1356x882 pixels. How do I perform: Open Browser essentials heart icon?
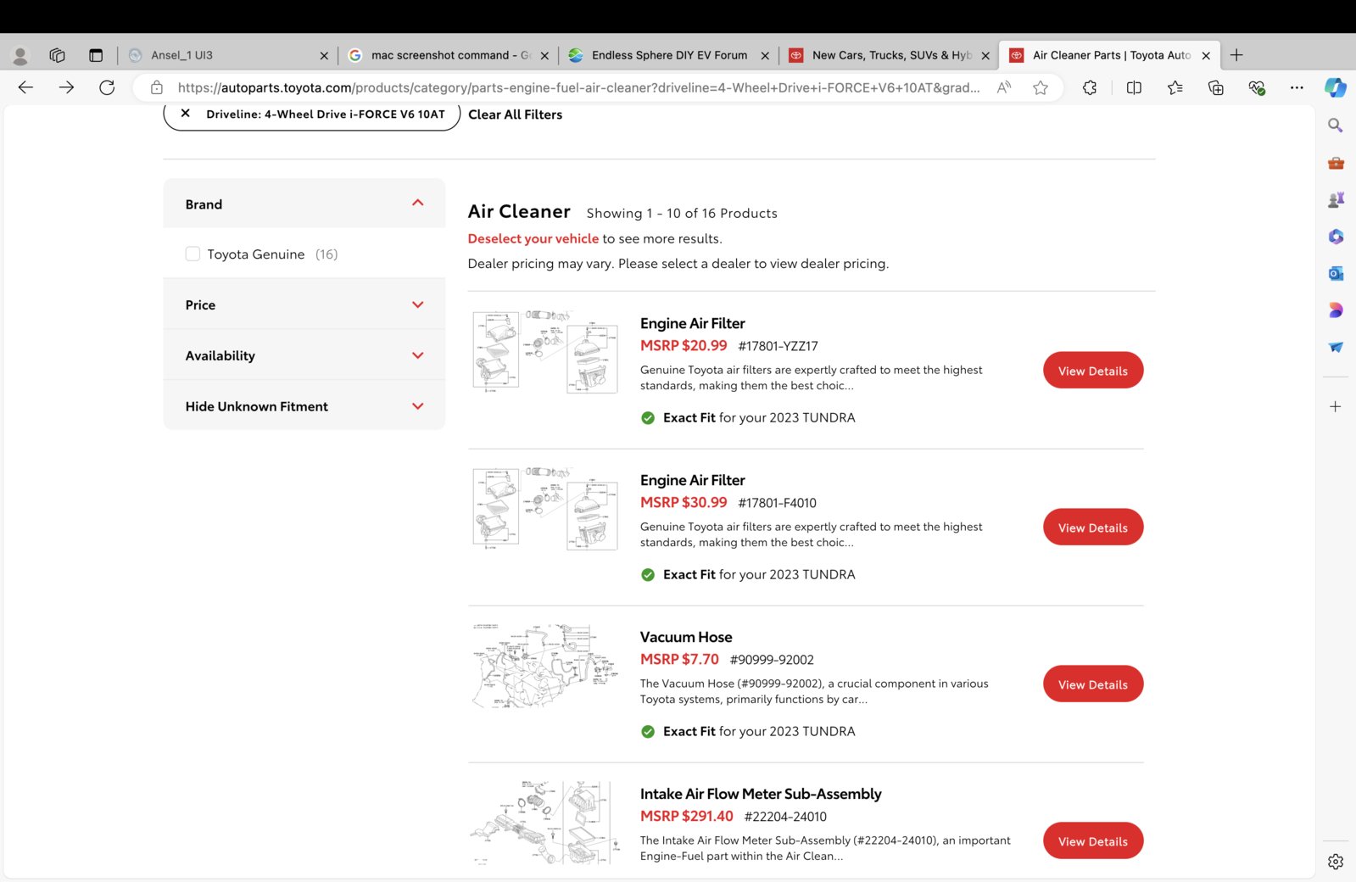pyautogui.click(x=1257, y=87)
